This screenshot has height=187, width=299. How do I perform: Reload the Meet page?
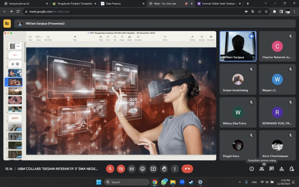click(x=18, y=11)
